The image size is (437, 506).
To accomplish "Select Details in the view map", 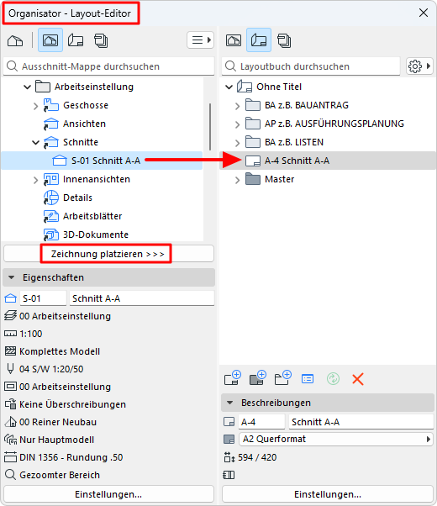I will (77, 198).
